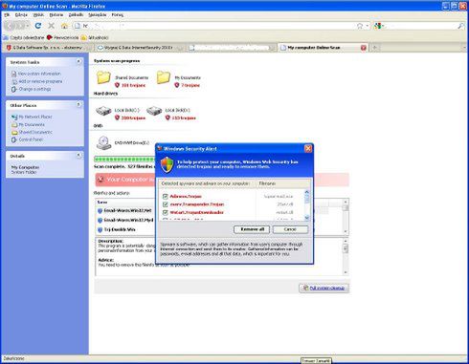Click the Shared Documents folder icon

(103, 77)
